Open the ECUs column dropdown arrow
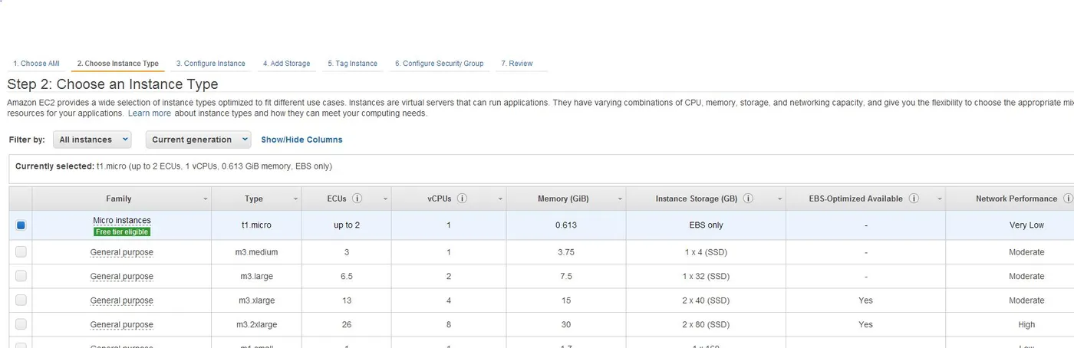This screenshot has width=1074, height=348. pyautogui.click(x=384, y=199)
